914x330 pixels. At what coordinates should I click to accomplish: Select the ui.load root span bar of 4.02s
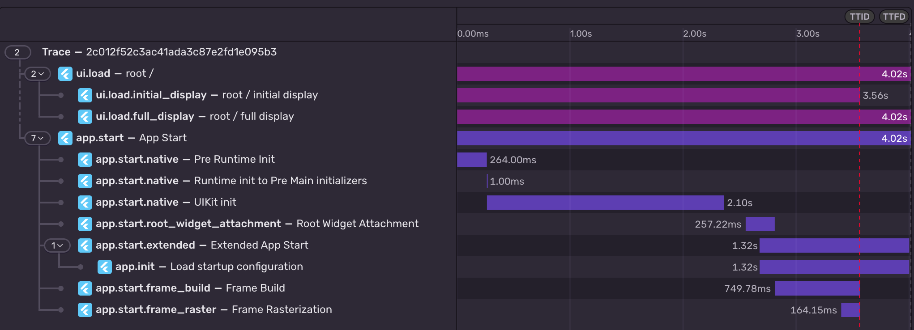(x=683, y=74)
